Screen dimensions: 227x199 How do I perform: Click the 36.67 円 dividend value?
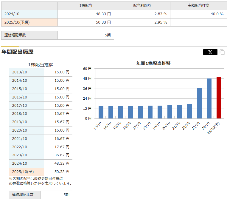[62, 155]
